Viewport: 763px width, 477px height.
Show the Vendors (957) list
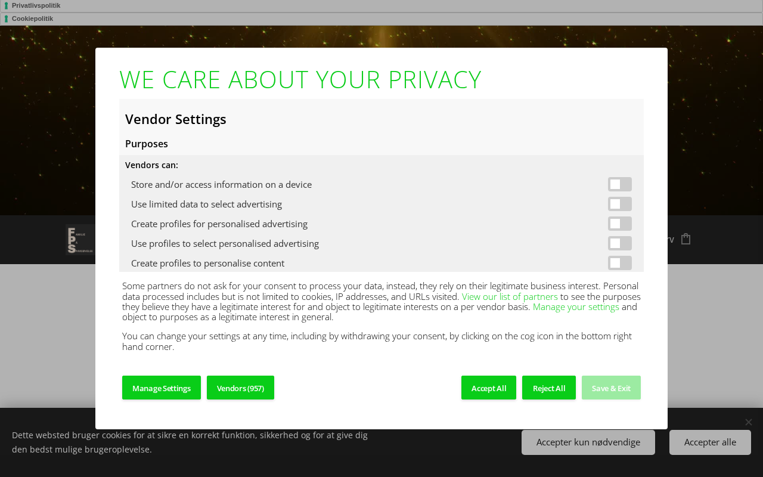240,388
